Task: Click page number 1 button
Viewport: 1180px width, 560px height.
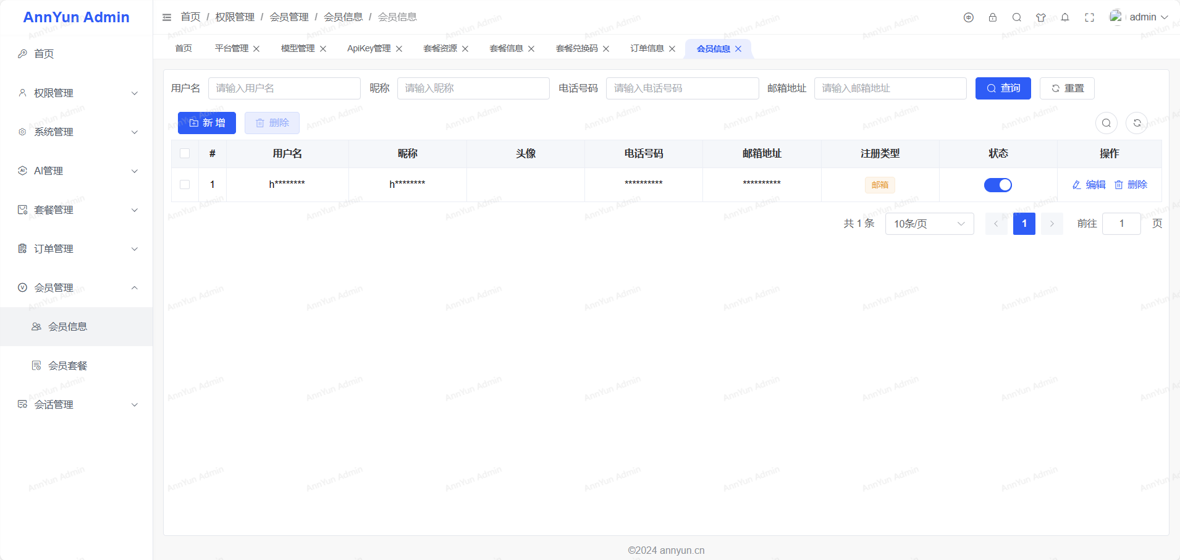Action: (x=1024, y=224)
